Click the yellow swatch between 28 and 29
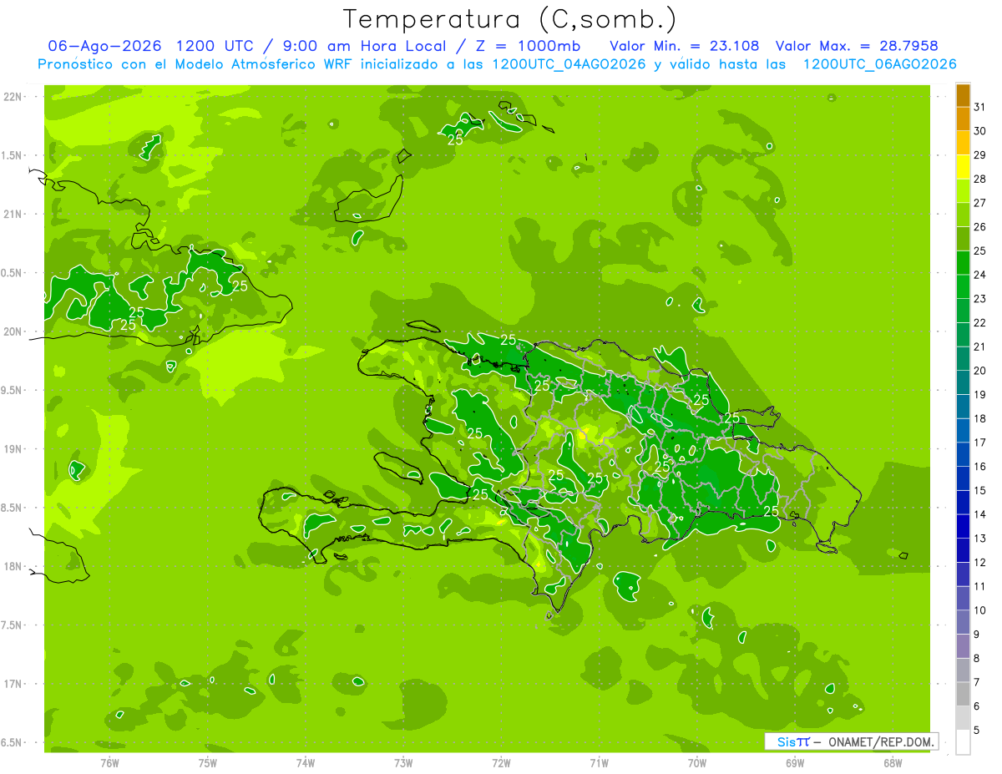This screenshot has width=1002, height=774. pos(963,167)
